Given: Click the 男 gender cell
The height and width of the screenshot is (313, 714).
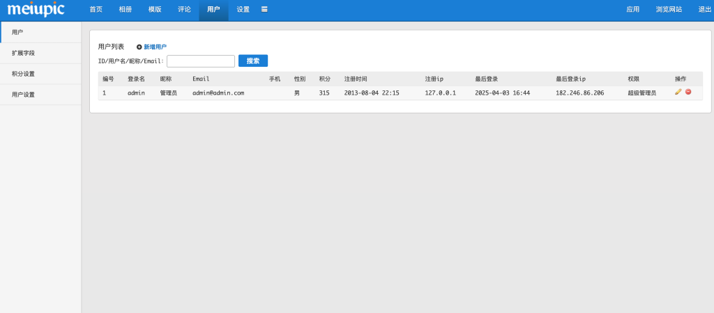Looking at the screenshot, I should 297,93.
